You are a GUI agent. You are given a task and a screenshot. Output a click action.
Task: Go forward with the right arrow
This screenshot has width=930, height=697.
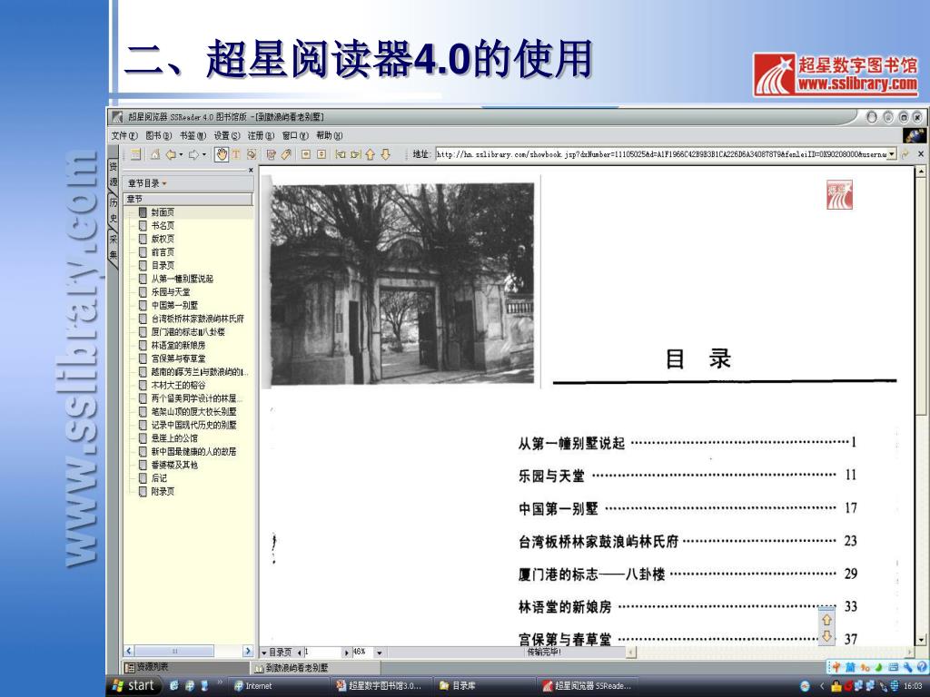(193, 154)
